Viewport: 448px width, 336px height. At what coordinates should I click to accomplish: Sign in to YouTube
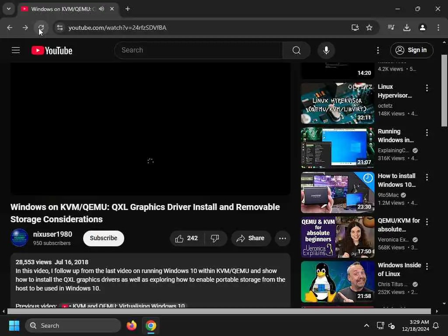click(x=411, y=50)
